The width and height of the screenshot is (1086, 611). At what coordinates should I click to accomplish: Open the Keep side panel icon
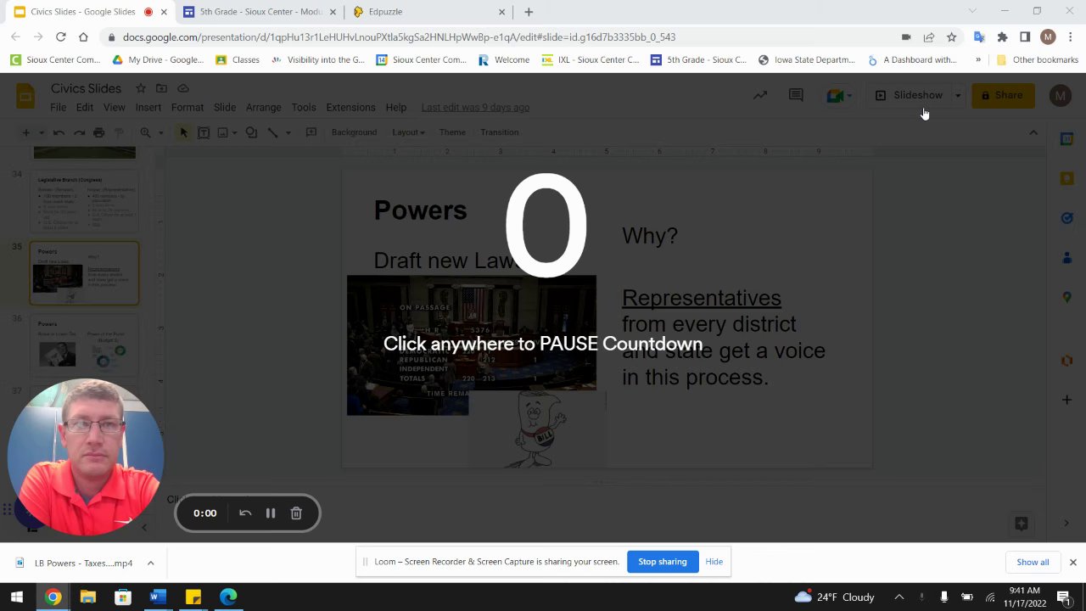click(1066, 178)
